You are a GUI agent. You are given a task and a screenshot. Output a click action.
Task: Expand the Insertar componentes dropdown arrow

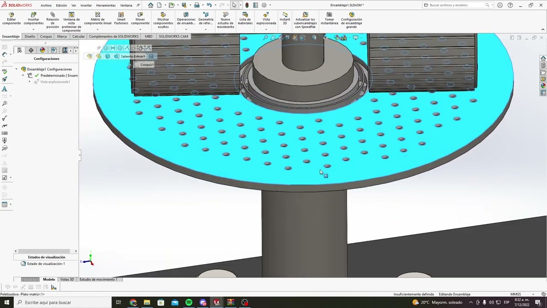tap(33, 29)
